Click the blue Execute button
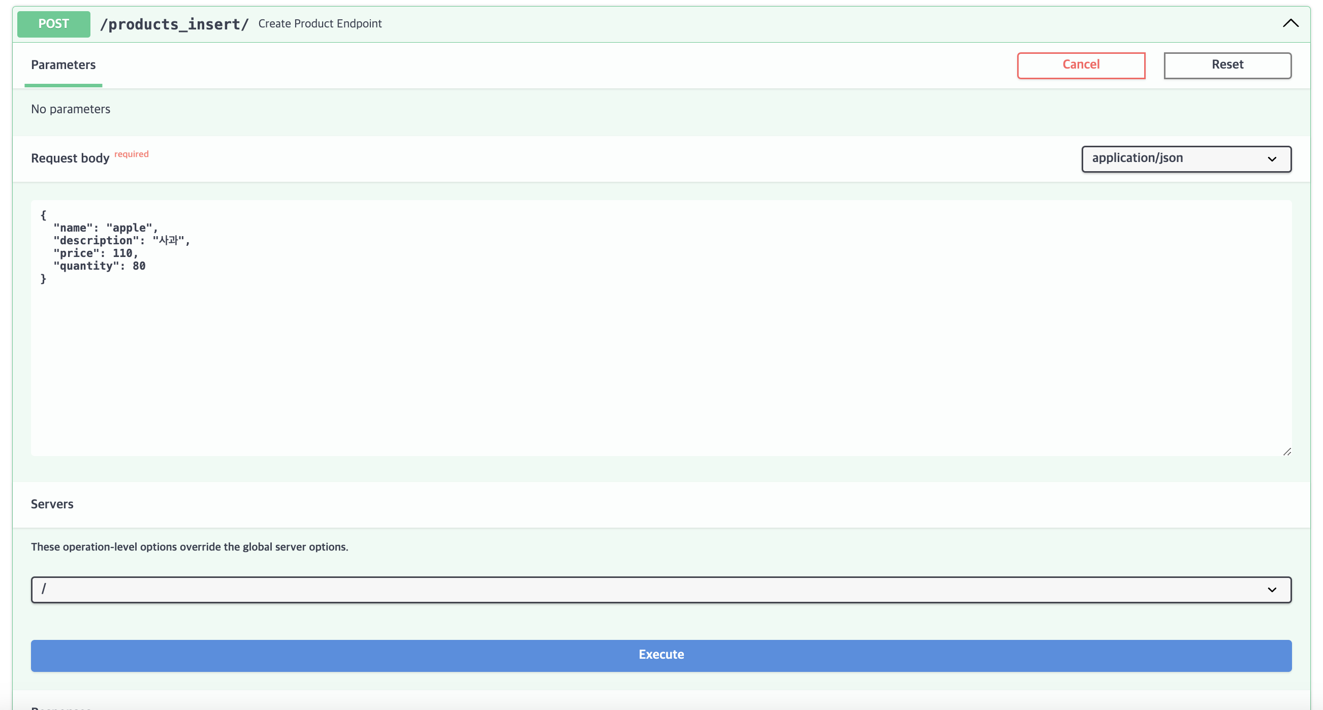The width and height of the screenshot is (1323, 710). coord(661,655)
